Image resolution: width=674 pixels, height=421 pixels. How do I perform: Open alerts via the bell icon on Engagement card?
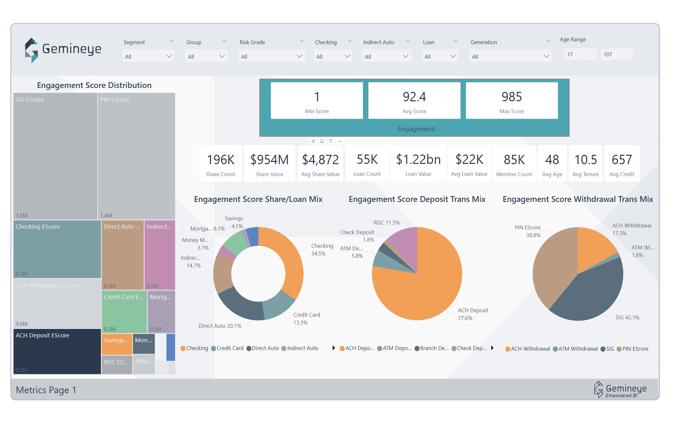tap(322, 141)
